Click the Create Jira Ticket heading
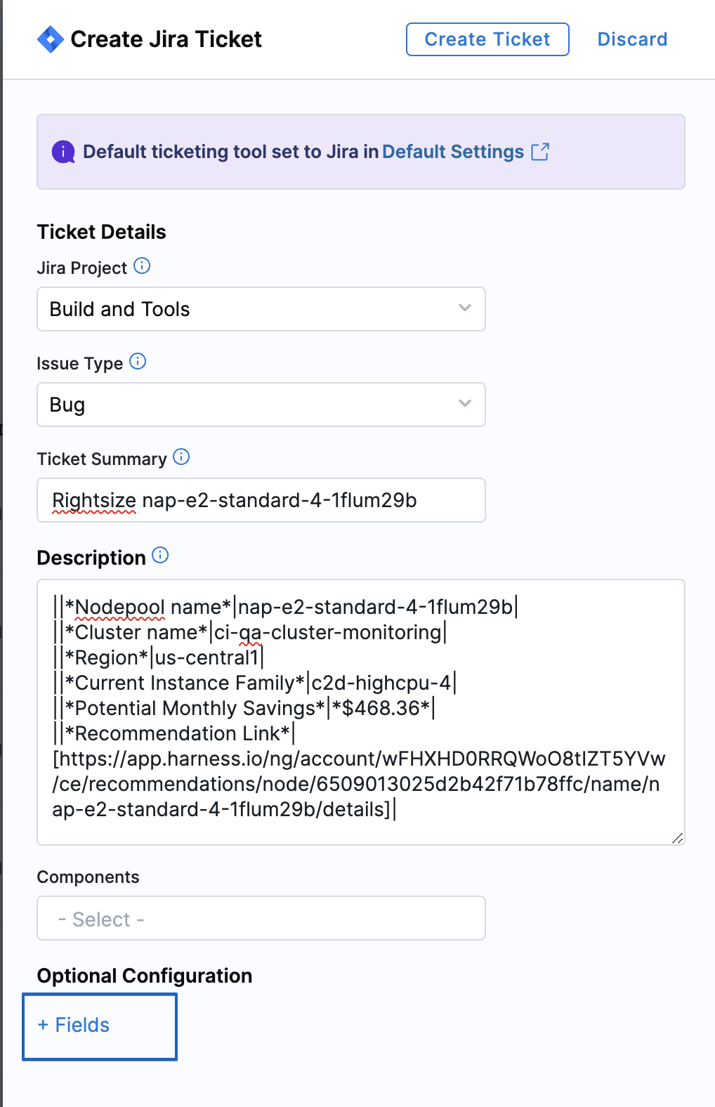Viewport: 715px width, 1107px height. coord(166,39)
